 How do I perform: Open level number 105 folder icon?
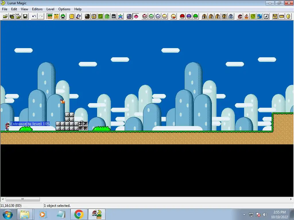pos(19,16)
